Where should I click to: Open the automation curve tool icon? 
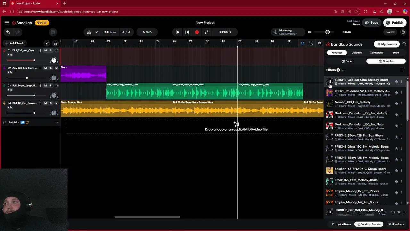[47, 43]
